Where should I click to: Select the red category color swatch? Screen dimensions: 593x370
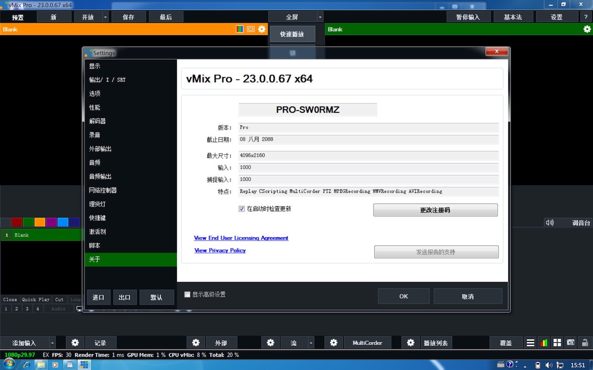pos(17,222)
